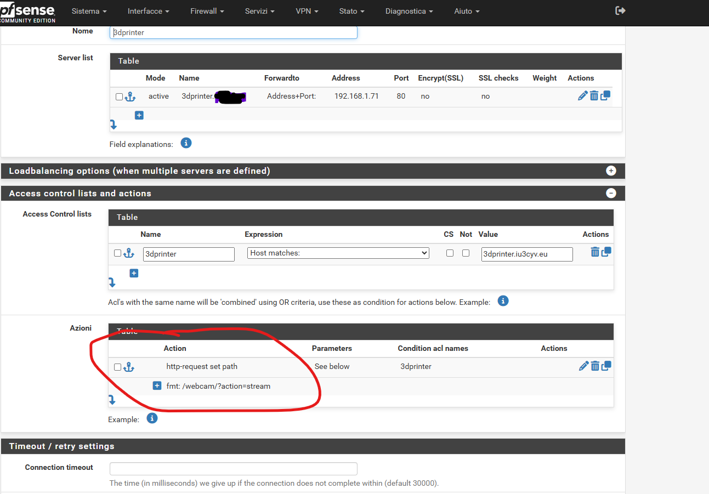Collapse Access control lists and actions section
709x494 pixels.
[x=611, y=193]
